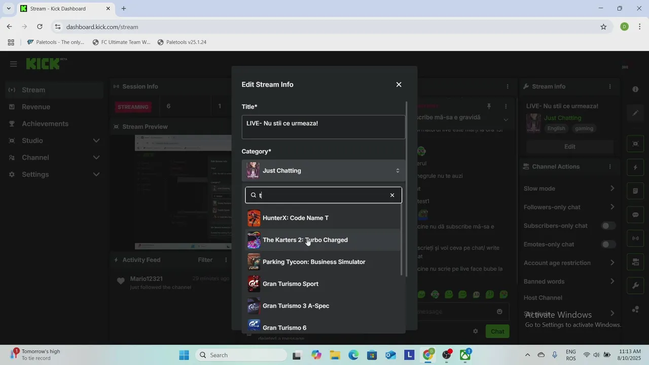Click Edit button in Stream info panel
This screenshot has height=365, width=649.
pos(569,147)
